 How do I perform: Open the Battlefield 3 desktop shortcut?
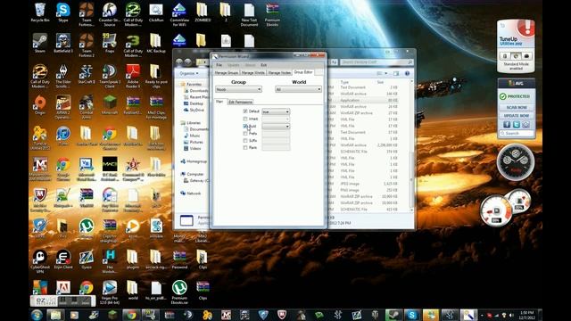(63, 43)
